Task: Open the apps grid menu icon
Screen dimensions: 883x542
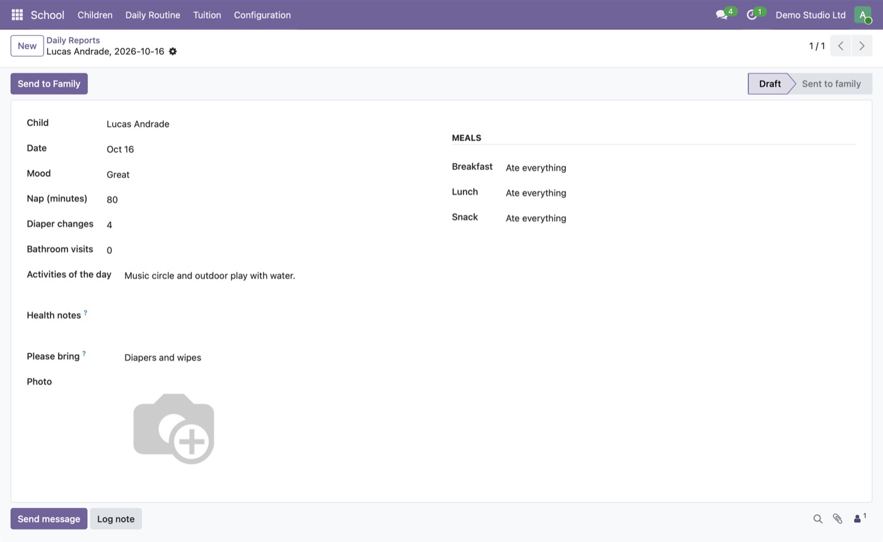Action: [17, 14]
